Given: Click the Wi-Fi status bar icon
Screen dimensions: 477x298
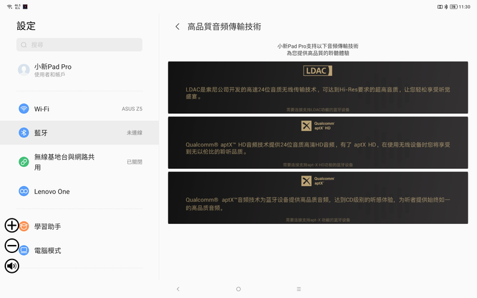Looking at the screenshot, I should click(10, 7).
